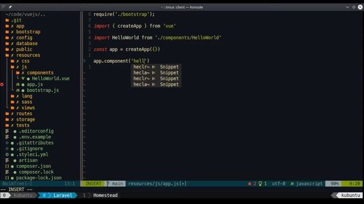Select the first hecla~ Snippet completion

pyautogui.click(x=156, y=73)
